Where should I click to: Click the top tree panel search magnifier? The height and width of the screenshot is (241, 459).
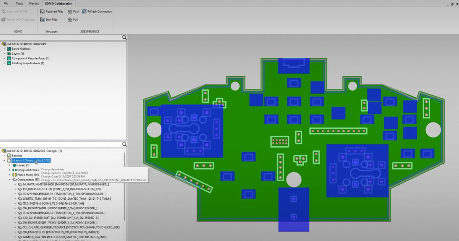coord(124,37)
